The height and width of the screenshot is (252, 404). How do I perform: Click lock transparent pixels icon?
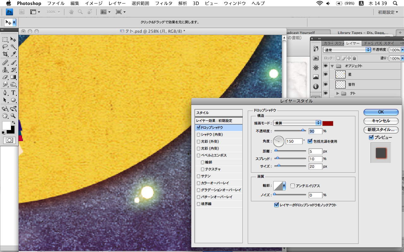pyautogui.click(x=338, y=58)
